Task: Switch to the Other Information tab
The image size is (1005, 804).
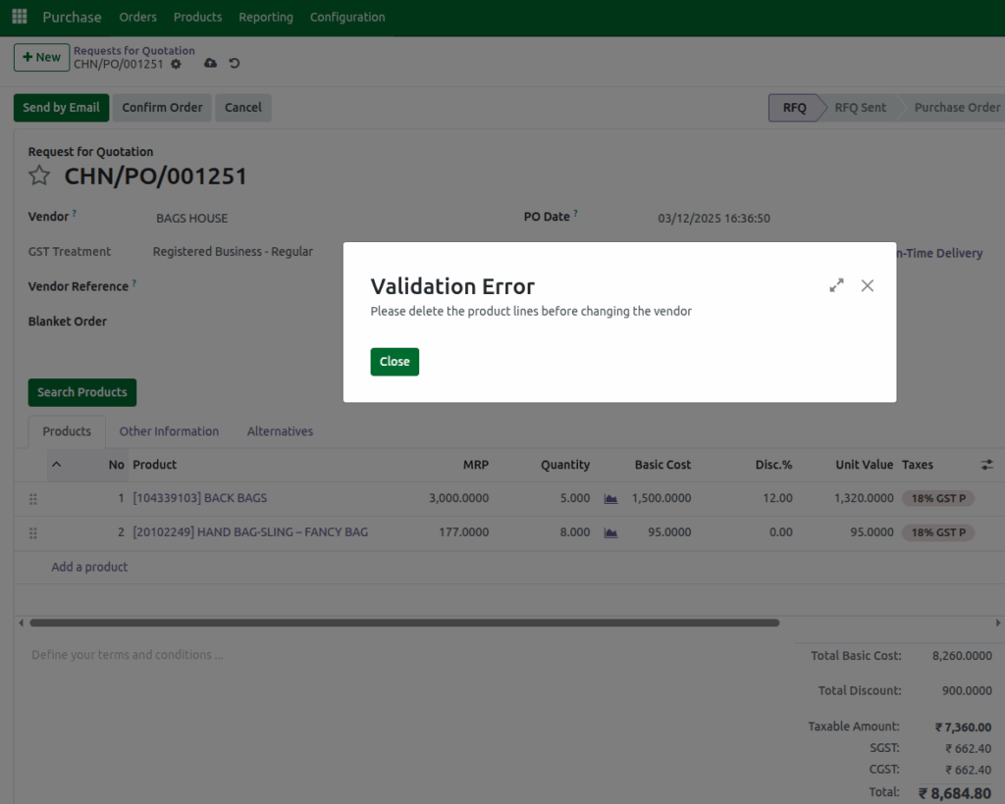Action: pos(169,430)
